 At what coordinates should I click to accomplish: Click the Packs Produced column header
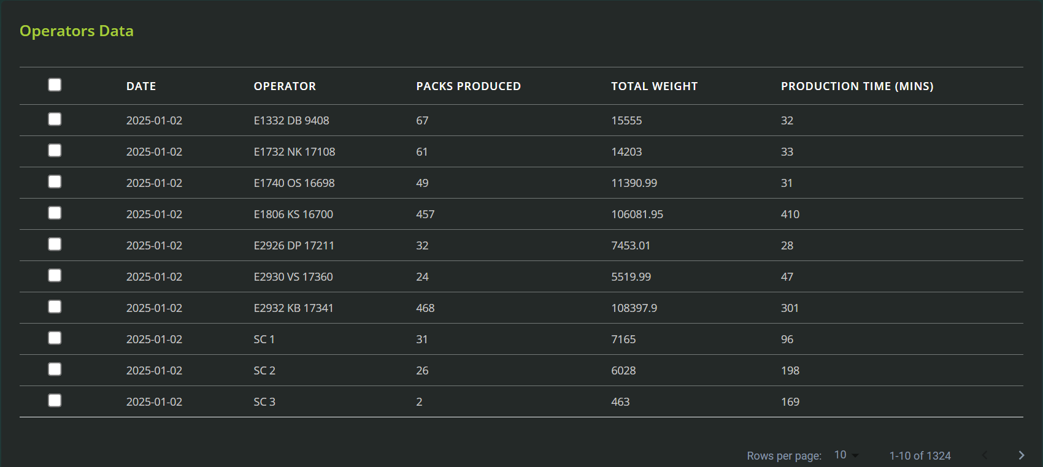pyautogui.click(x=468, y=86)
